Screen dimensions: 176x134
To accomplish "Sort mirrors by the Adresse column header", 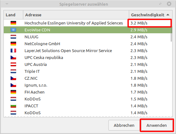I will pyautogui.click(x=76, y=15).
